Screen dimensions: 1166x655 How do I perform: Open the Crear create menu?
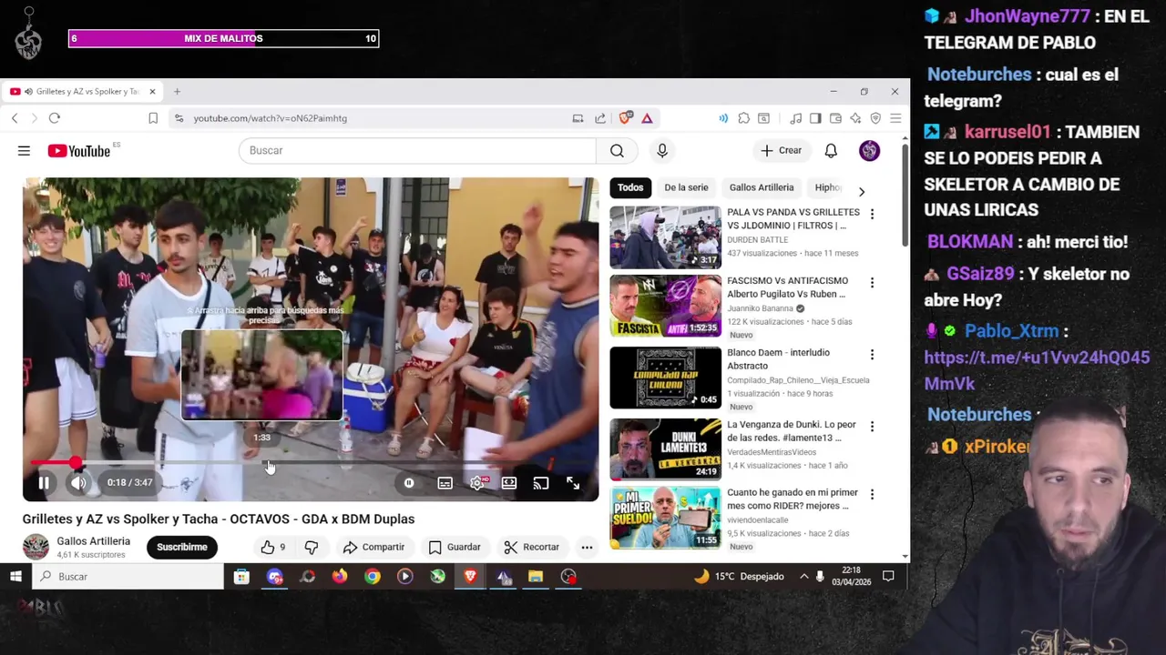(x=782, y=150)
